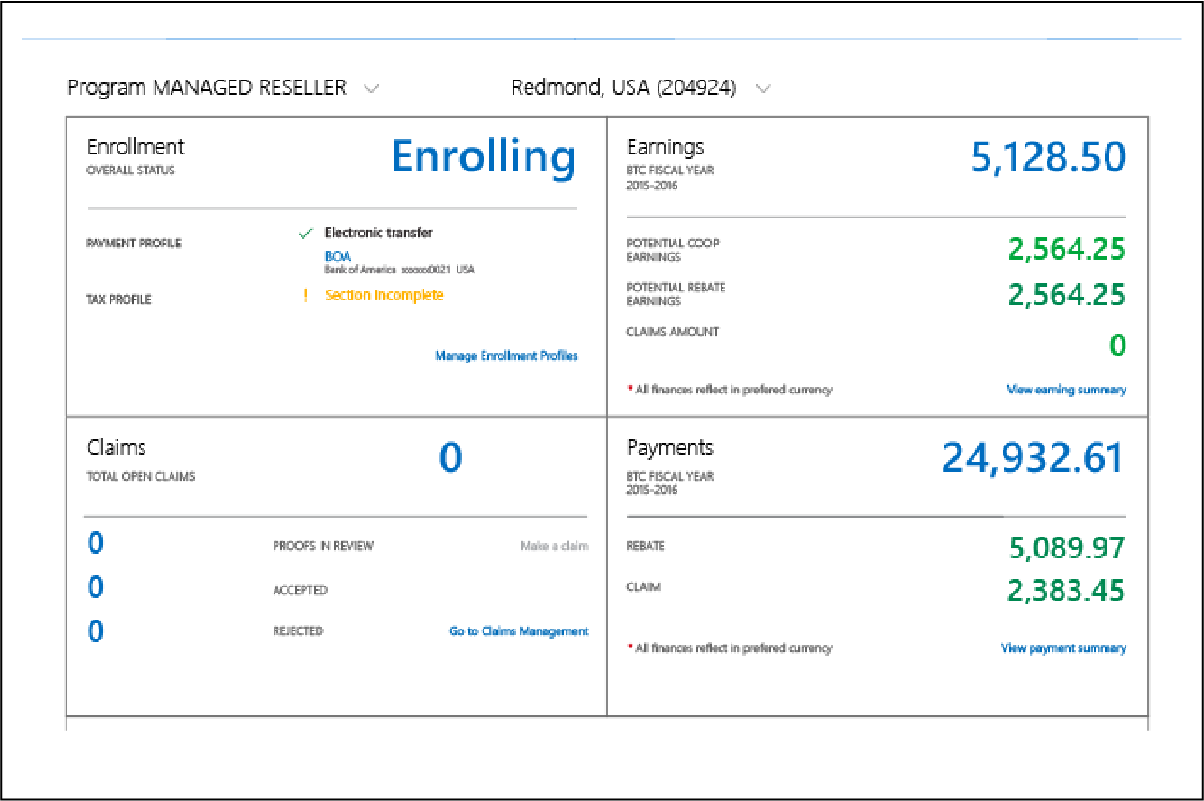Viewport: 1204px width, 801px height.
Task: Open the BOA bank account link
Action: tap(338, 257)
